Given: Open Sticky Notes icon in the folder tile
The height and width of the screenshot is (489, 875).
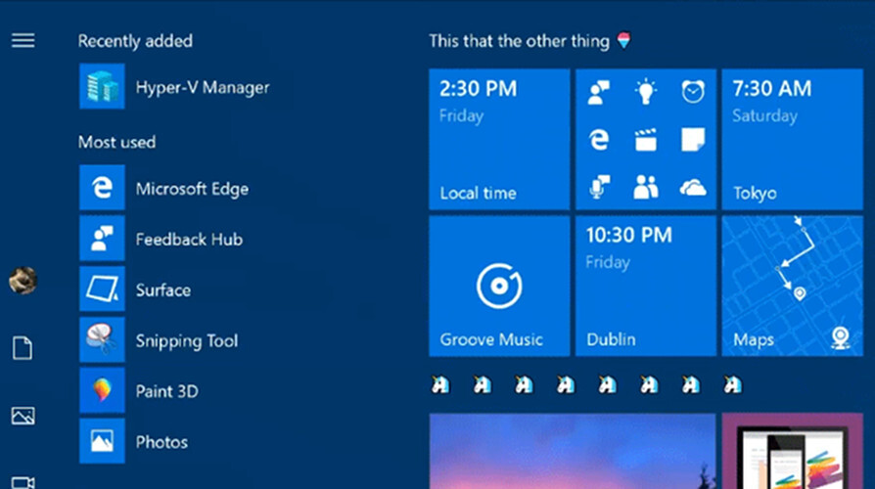Looking at the screenshot, I should (x=693, y=140).
